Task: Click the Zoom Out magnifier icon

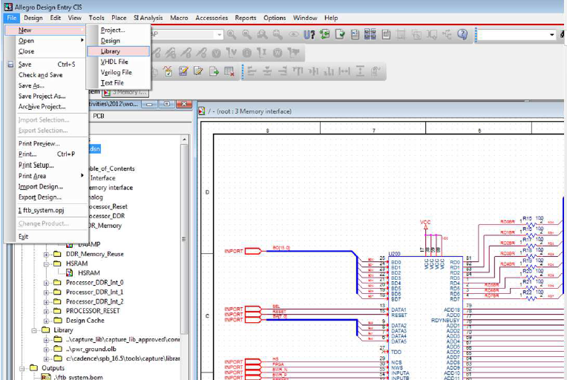Action: coord(247,34)
